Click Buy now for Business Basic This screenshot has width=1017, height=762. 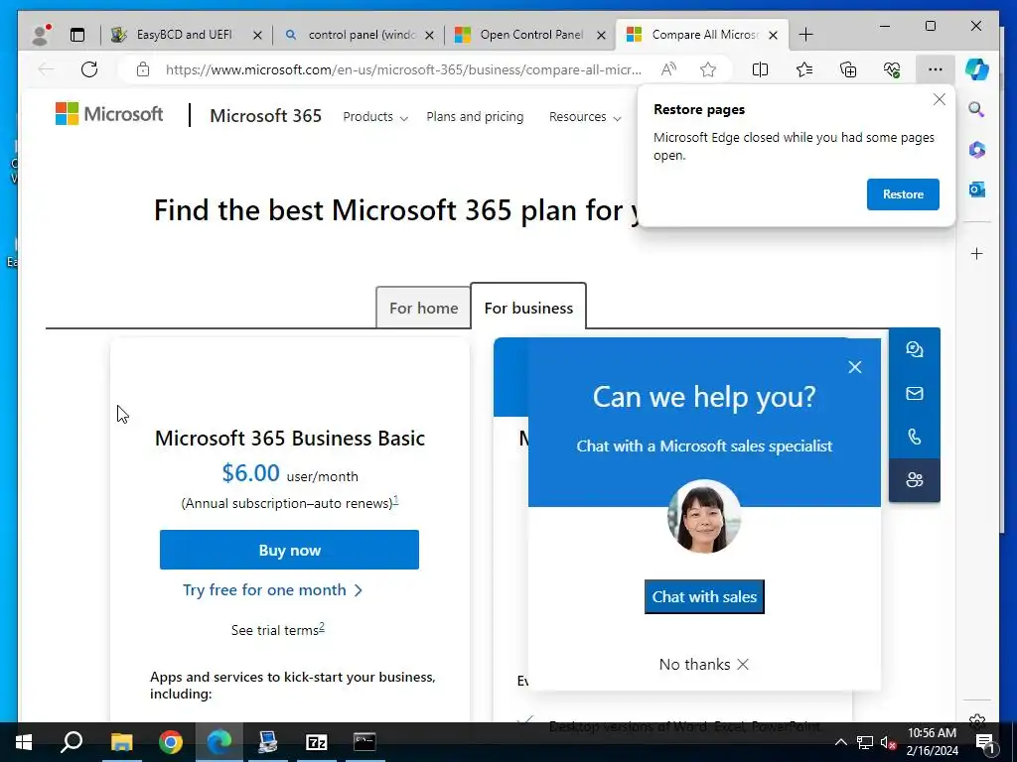click(x=289, y=550)
